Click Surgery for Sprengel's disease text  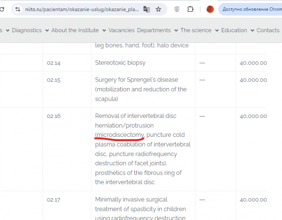point(137,80)
